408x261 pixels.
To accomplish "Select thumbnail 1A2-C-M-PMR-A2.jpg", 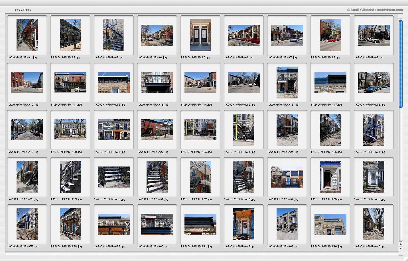I will (70, 35).
